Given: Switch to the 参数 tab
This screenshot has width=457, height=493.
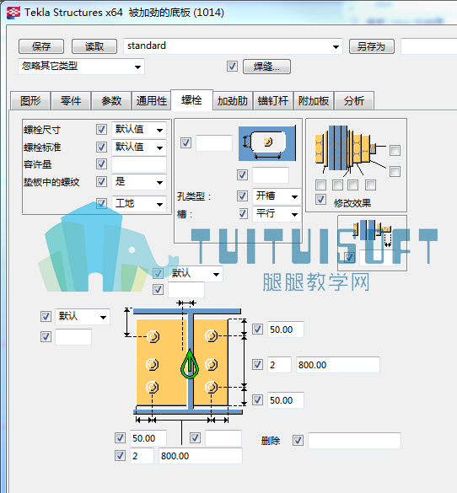Looking at the screenshot, I should tap(111, 101).
